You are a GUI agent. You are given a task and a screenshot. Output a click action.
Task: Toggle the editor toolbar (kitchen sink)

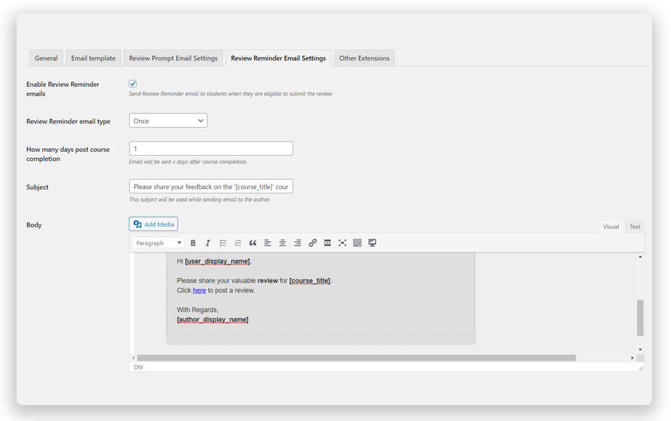(357, 243)
